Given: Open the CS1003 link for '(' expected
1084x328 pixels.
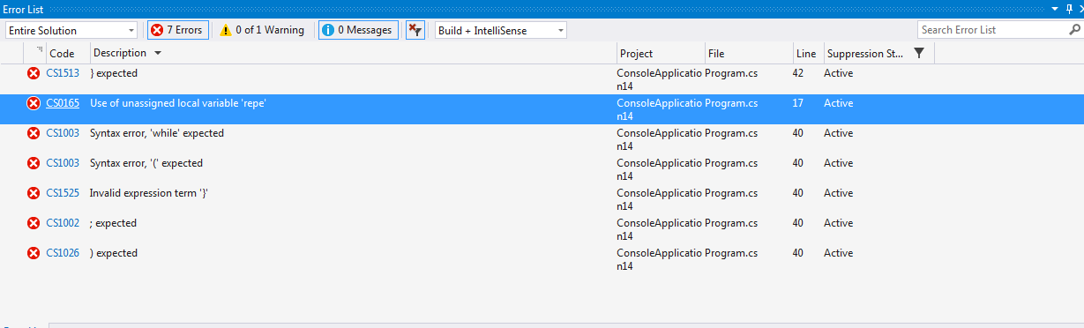Looking at the screenshot, I should 63,163.
